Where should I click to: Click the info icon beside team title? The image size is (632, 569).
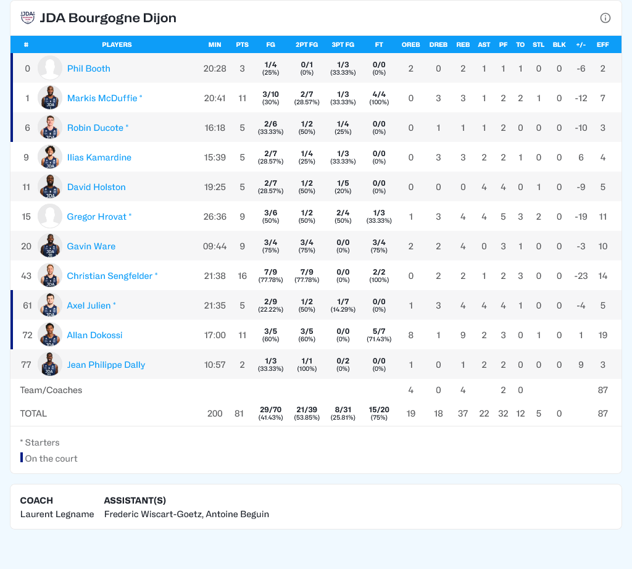pos(605,18)
